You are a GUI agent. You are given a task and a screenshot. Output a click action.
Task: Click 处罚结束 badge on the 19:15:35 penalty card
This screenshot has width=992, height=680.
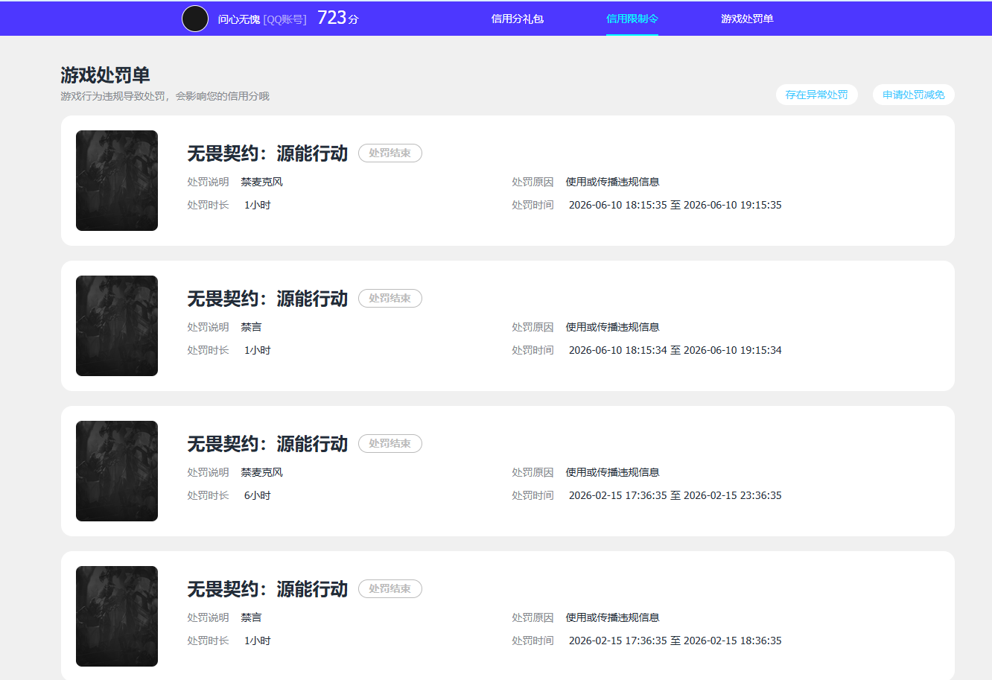[390, 153]
